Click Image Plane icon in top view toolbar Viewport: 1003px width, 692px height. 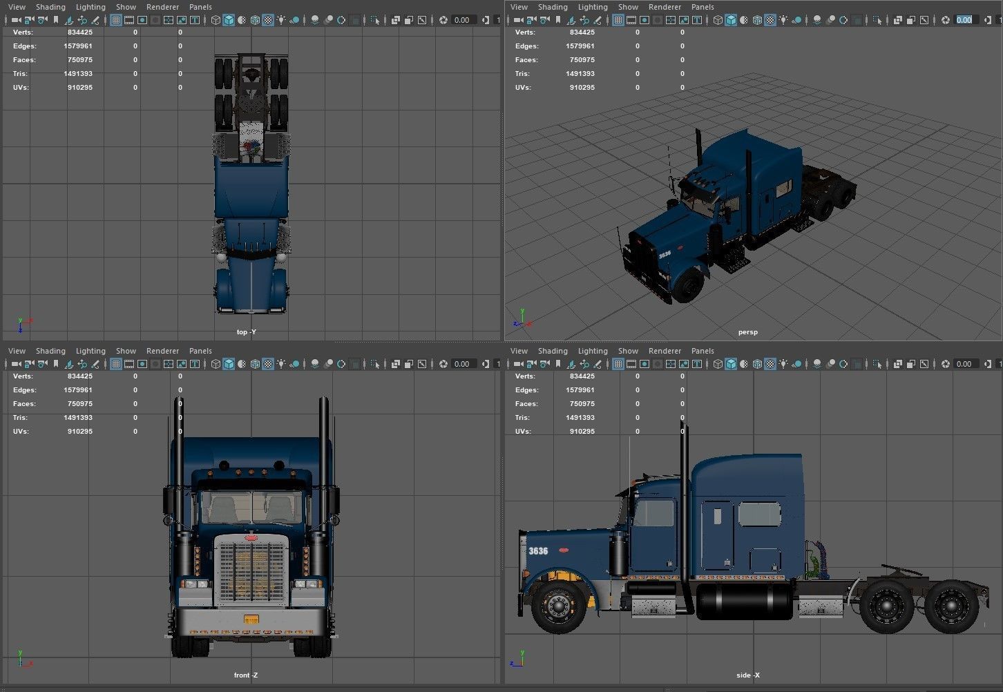[x=68, y=20]
